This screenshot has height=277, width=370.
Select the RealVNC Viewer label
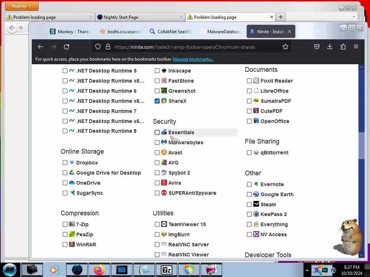click(189, 255)
